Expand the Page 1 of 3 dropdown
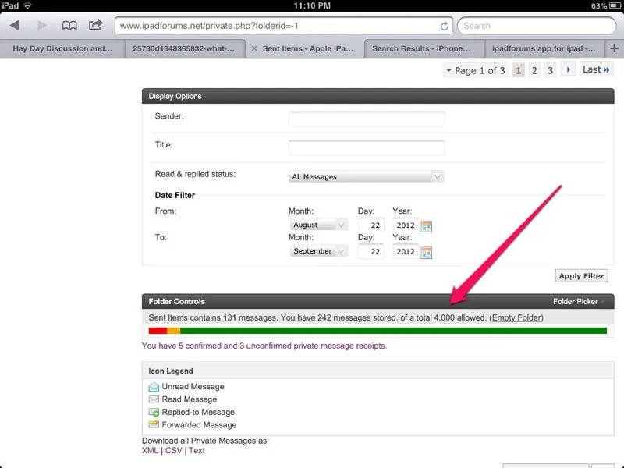The width and height of the screenshot is (624, 468). (475, 70)
